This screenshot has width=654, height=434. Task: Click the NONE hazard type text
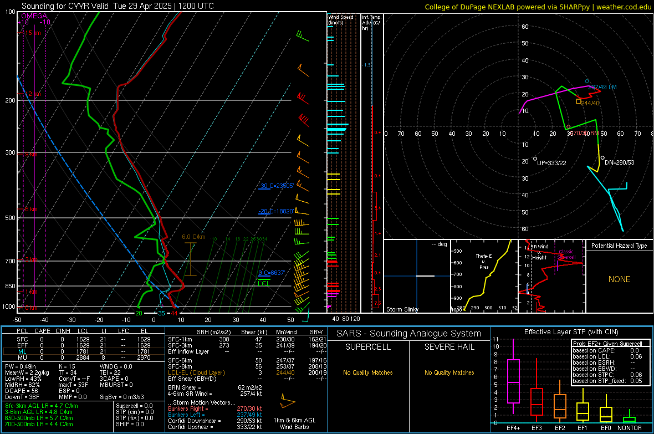pyautogui.click(x=620, y=279)
